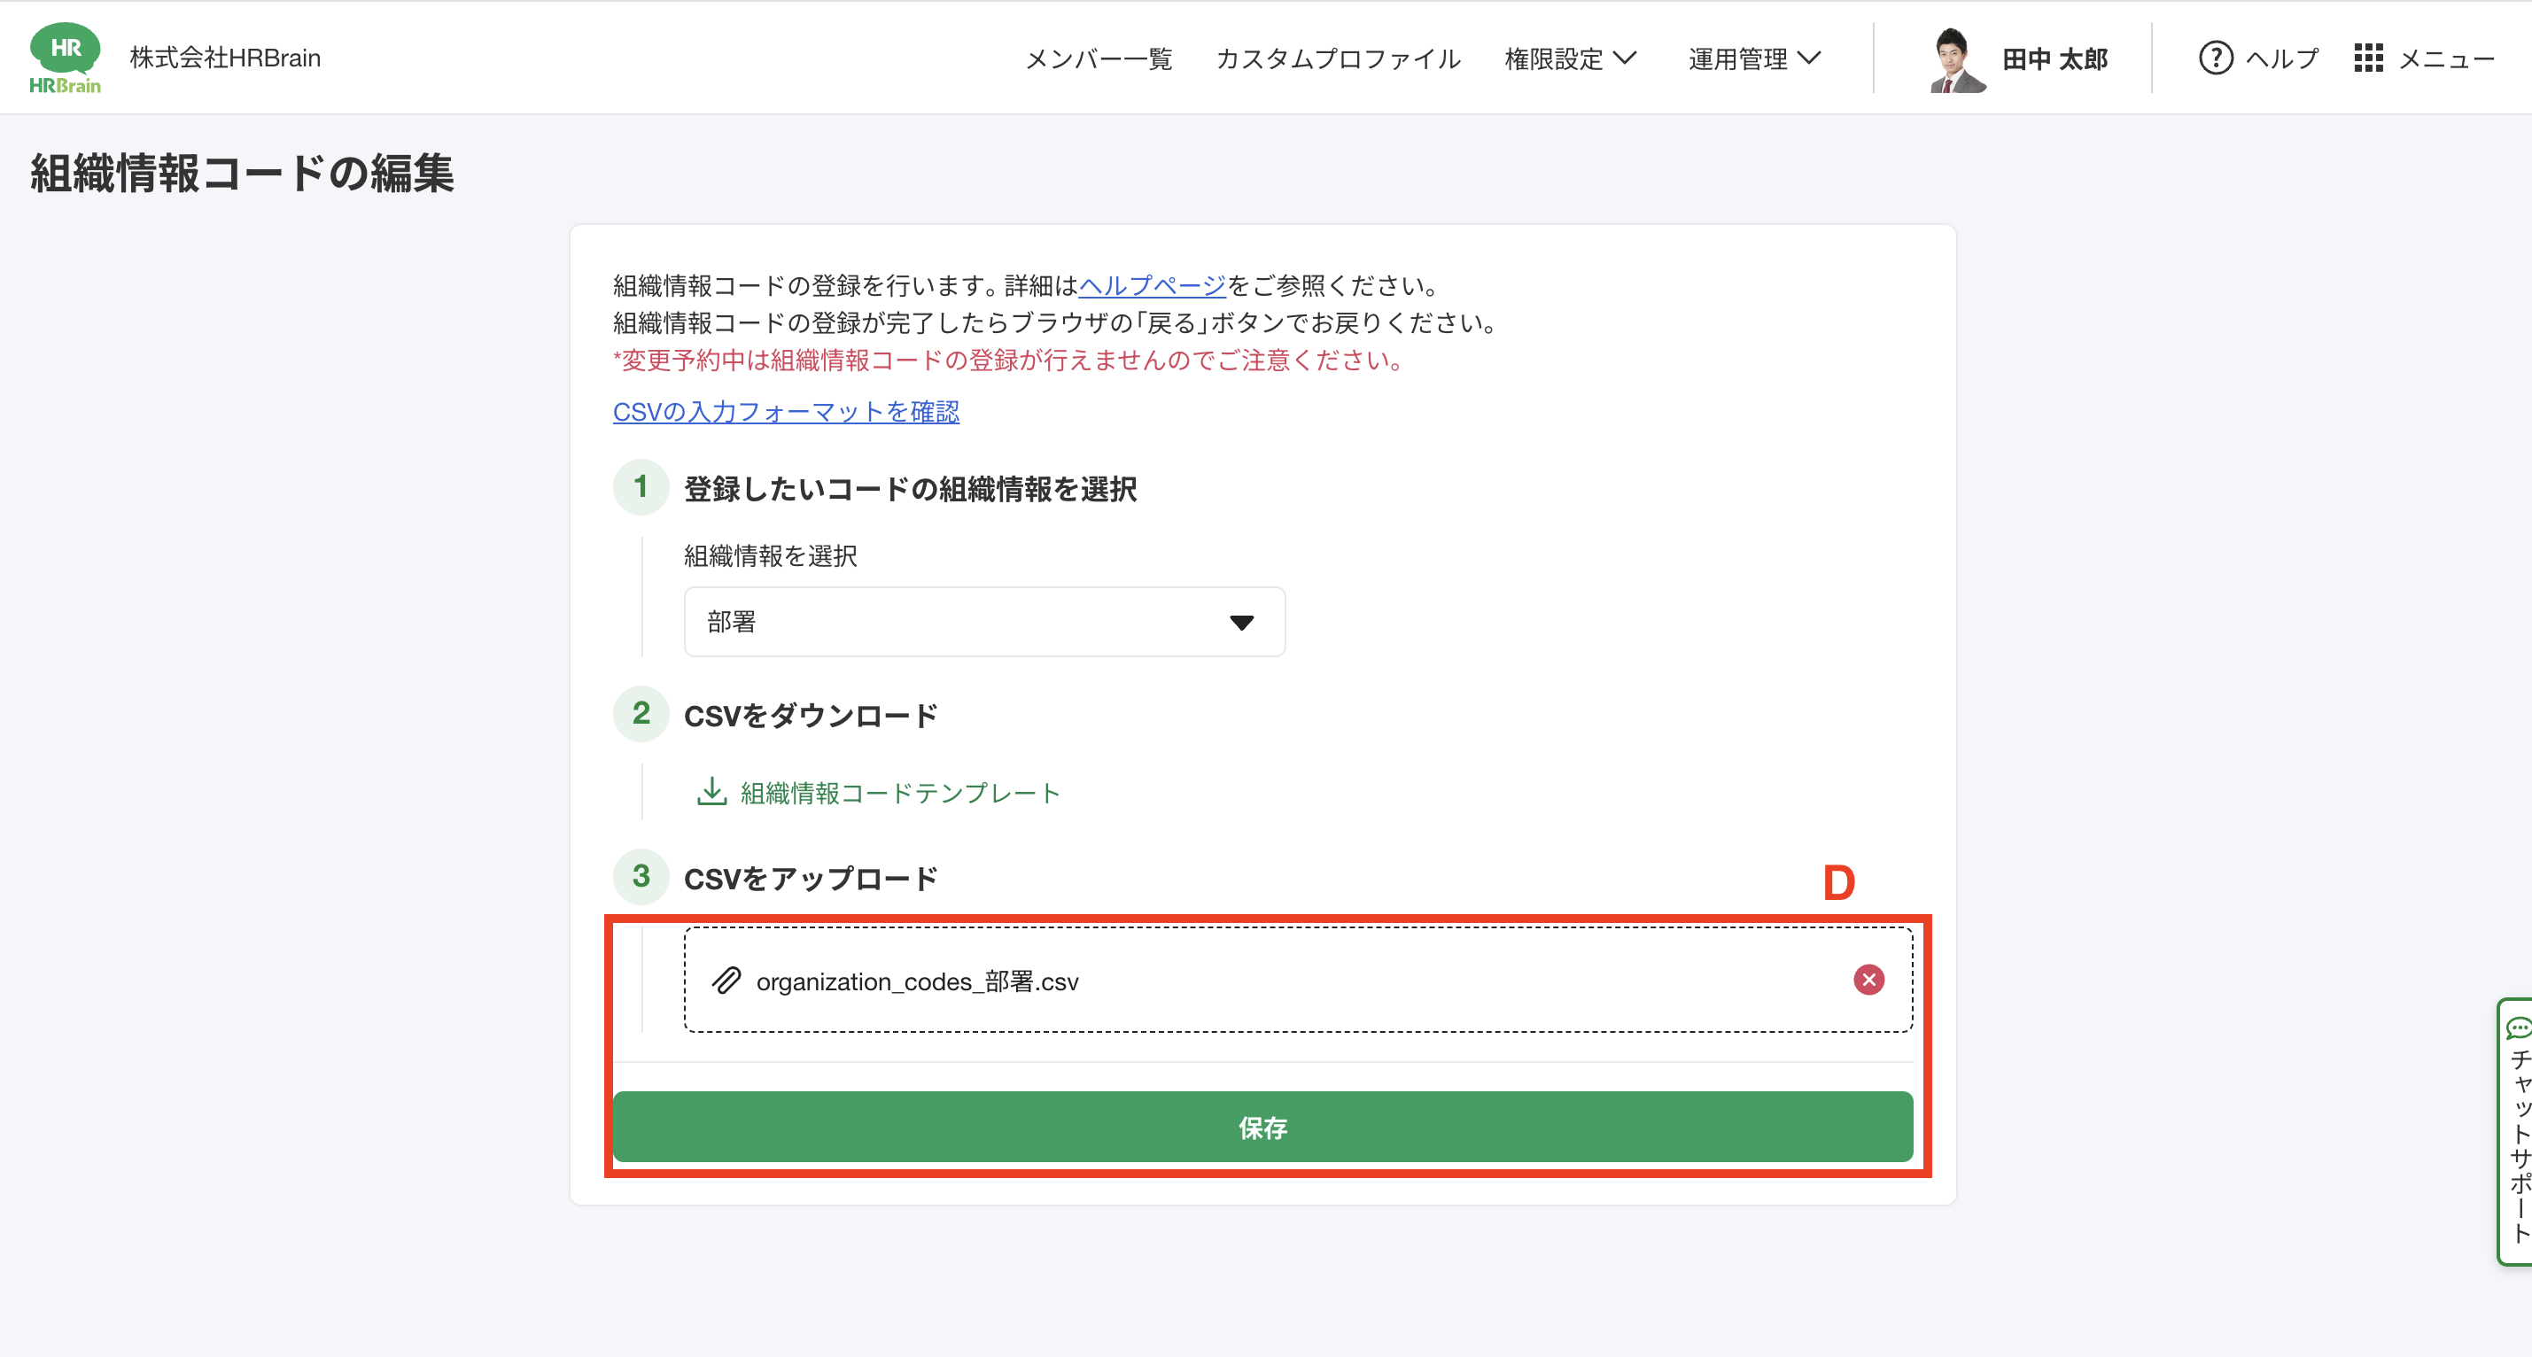2532x1357 pixels.
Task: Download 組織情報コードテンプレート file
Action: click(x=898, y=793)
